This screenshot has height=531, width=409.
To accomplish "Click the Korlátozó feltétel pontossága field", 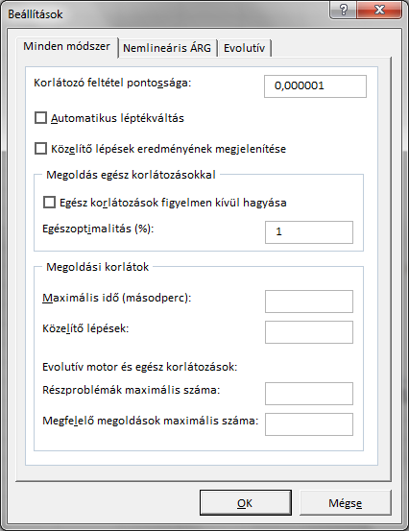I will (315, 86).
